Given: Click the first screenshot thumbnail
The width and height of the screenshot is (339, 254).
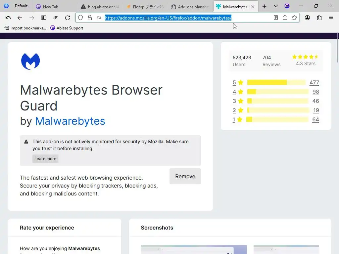Looking at the screenshot, I should click(194, 249).
